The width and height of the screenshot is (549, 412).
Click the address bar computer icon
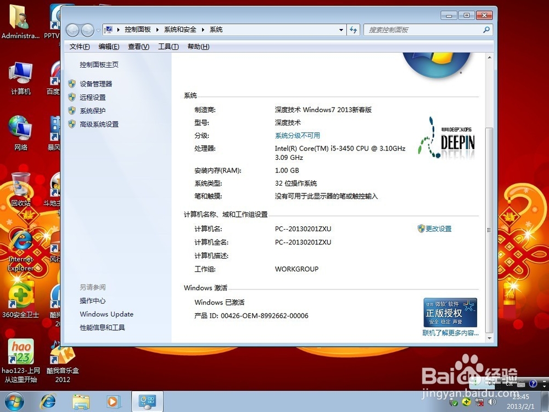(x=109, y=30)
